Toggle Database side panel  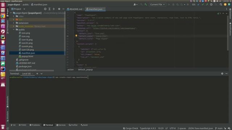(230, 14)
